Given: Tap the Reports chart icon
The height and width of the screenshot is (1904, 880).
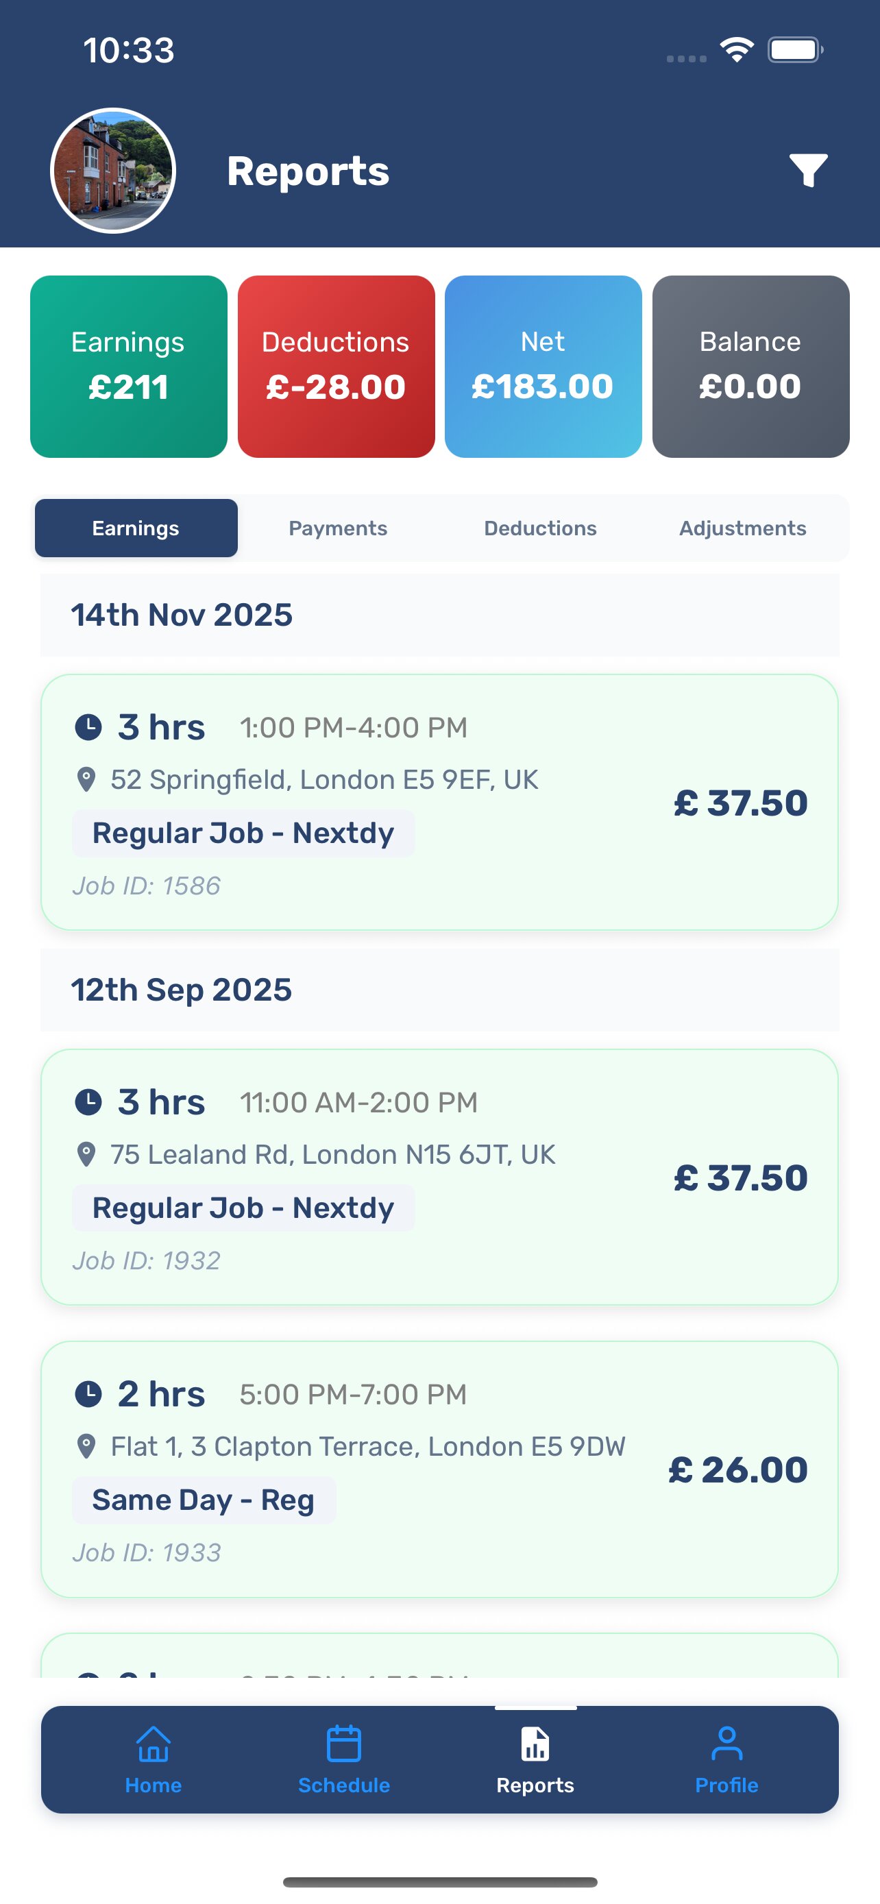Looking at the screenshot, I should click(x=535, y=1744).
